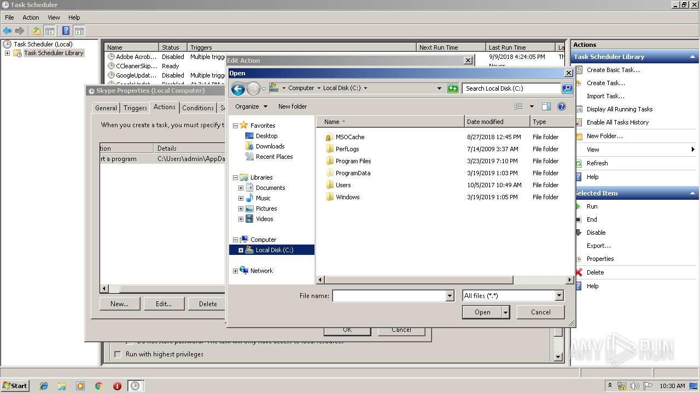Screen dimensions: 700x393
Task: Open the Organize dropdown menu
Action: click(252, 106)
